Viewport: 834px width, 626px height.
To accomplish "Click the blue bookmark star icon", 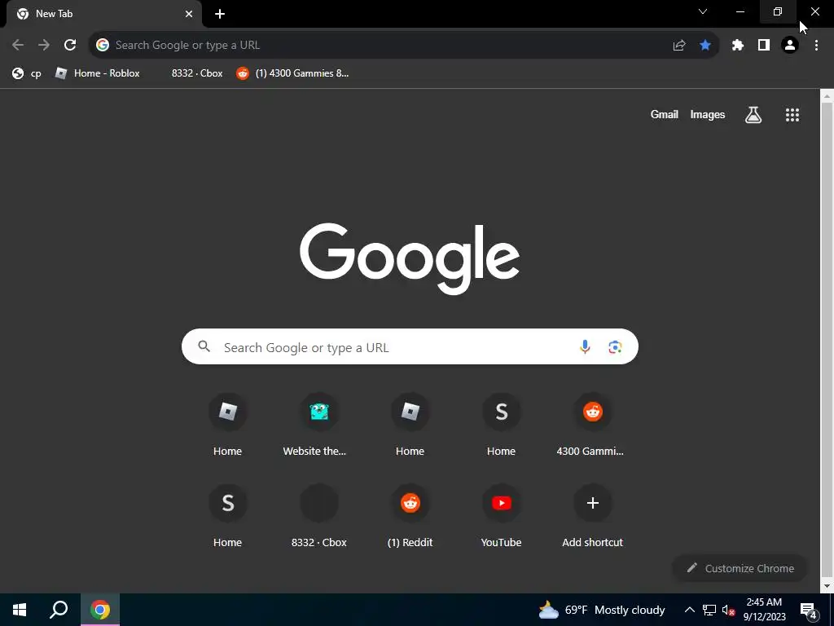I will coord(705,46).
